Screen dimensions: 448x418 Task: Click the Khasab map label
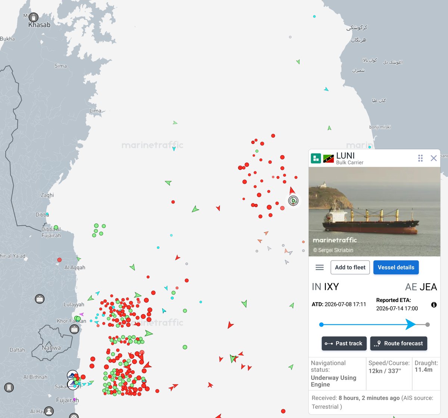pyautogui.click(x=39, y=25)
